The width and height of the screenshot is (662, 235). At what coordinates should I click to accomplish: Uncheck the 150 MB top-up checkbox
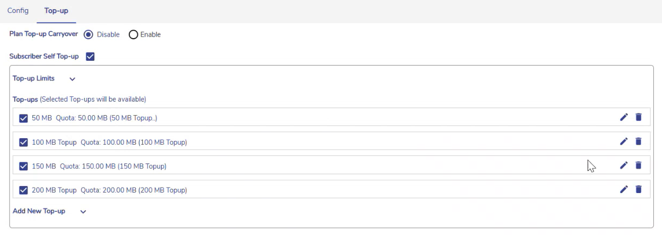23,166
